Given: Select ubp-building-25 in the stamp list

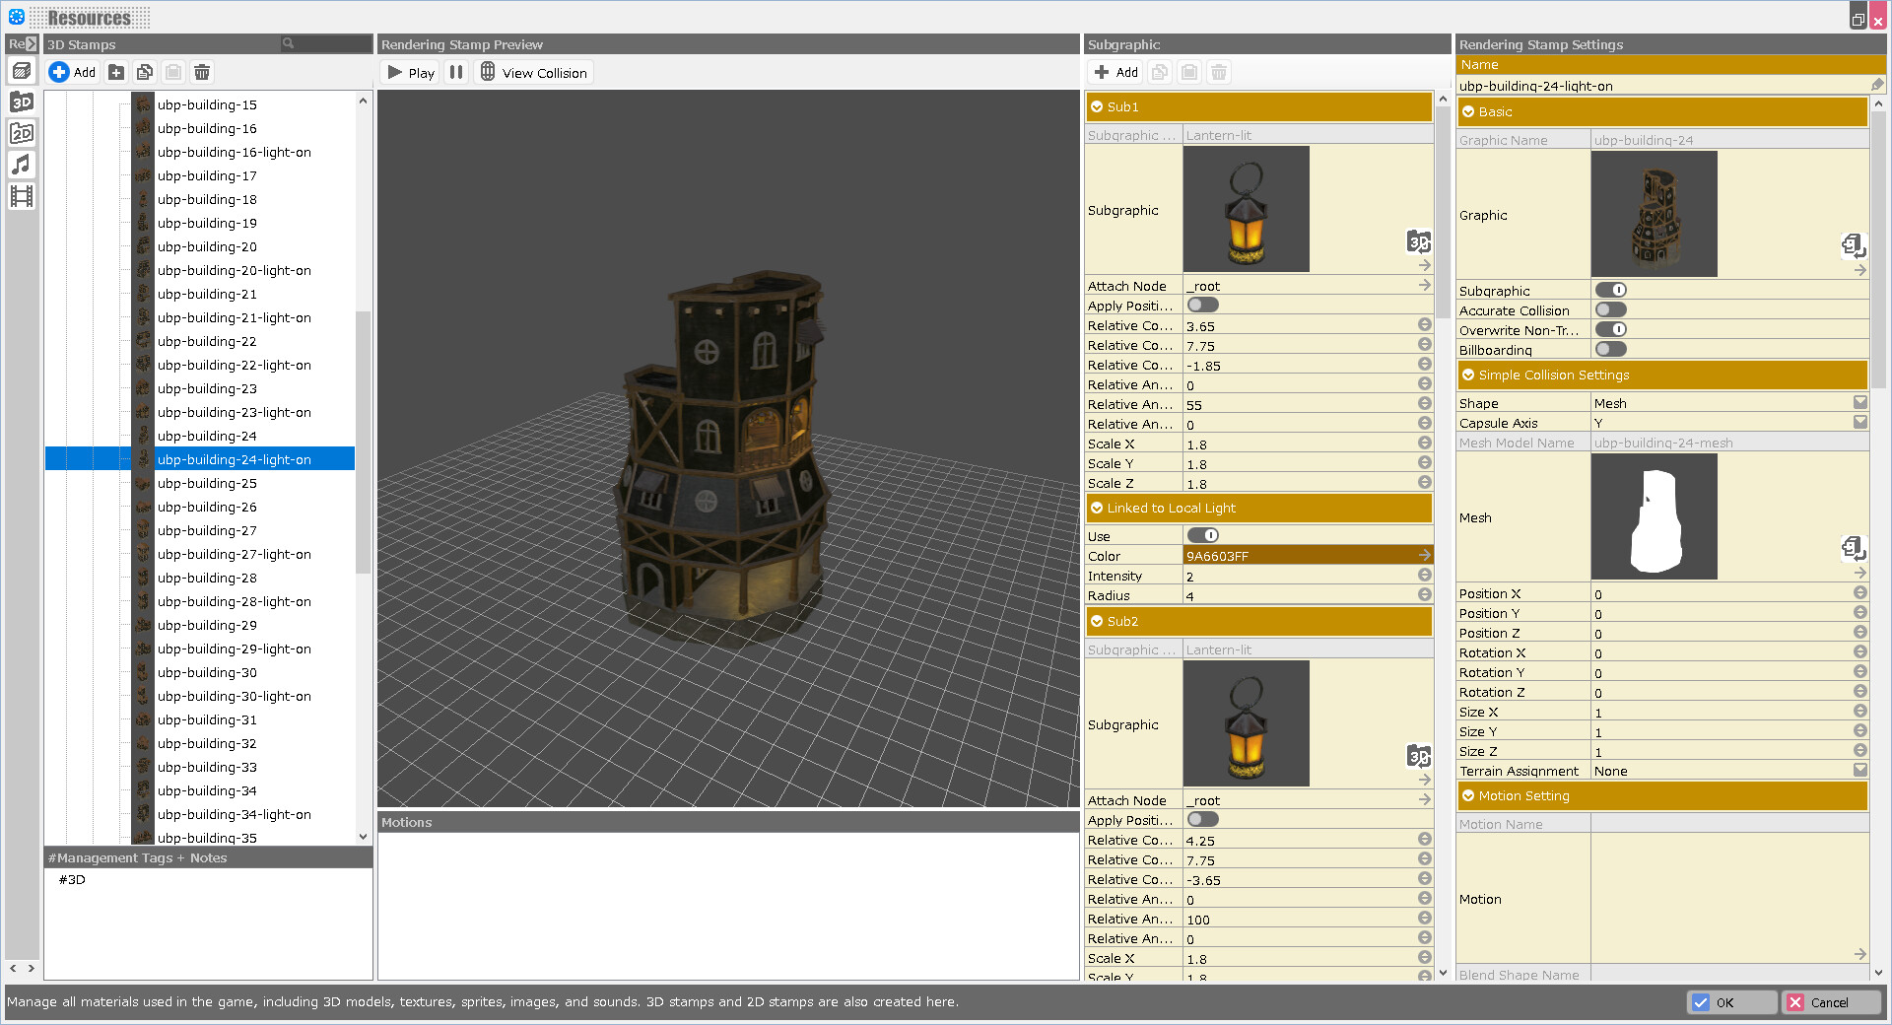Looking at the screenshot, I should [x=207, y=483].
